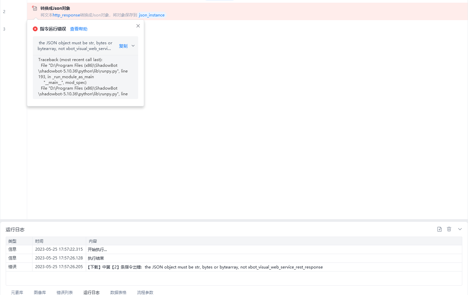The height and width of the screenshot is (295, 468).
Task: Open the 查看帮助 help link
Action: 79,29
